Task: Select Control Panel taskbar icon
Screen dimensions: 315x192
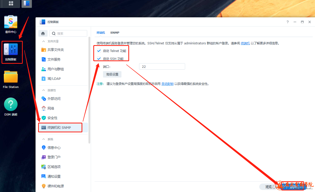Action: click(27, 3)
